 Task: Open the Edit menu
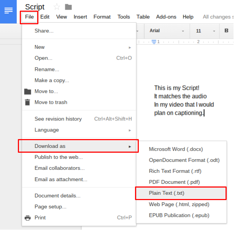[x=45, y=17]
